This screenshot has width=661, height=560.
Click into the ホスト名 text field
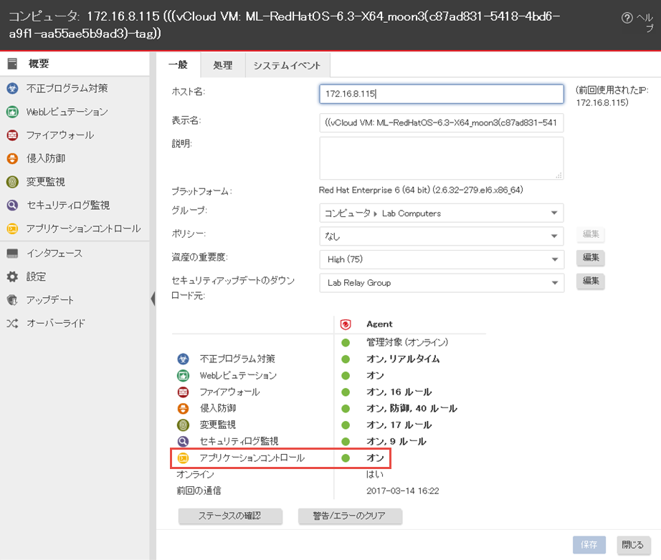click(x=441, y=94)
